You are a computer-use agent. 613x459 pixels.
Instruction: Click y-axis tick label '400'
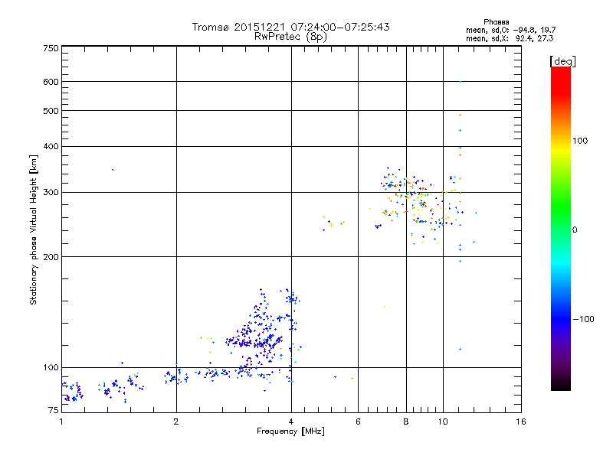pos(51,146)
